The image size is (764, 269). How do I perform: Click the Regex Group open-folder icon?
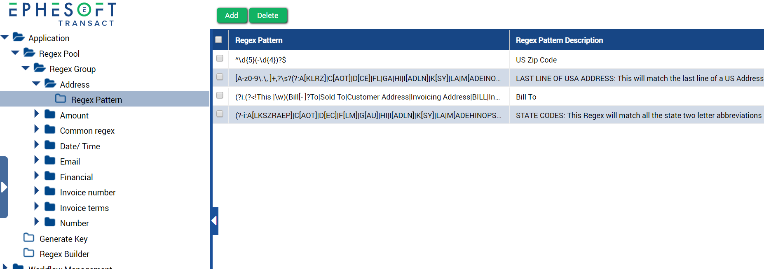[40, 68]
